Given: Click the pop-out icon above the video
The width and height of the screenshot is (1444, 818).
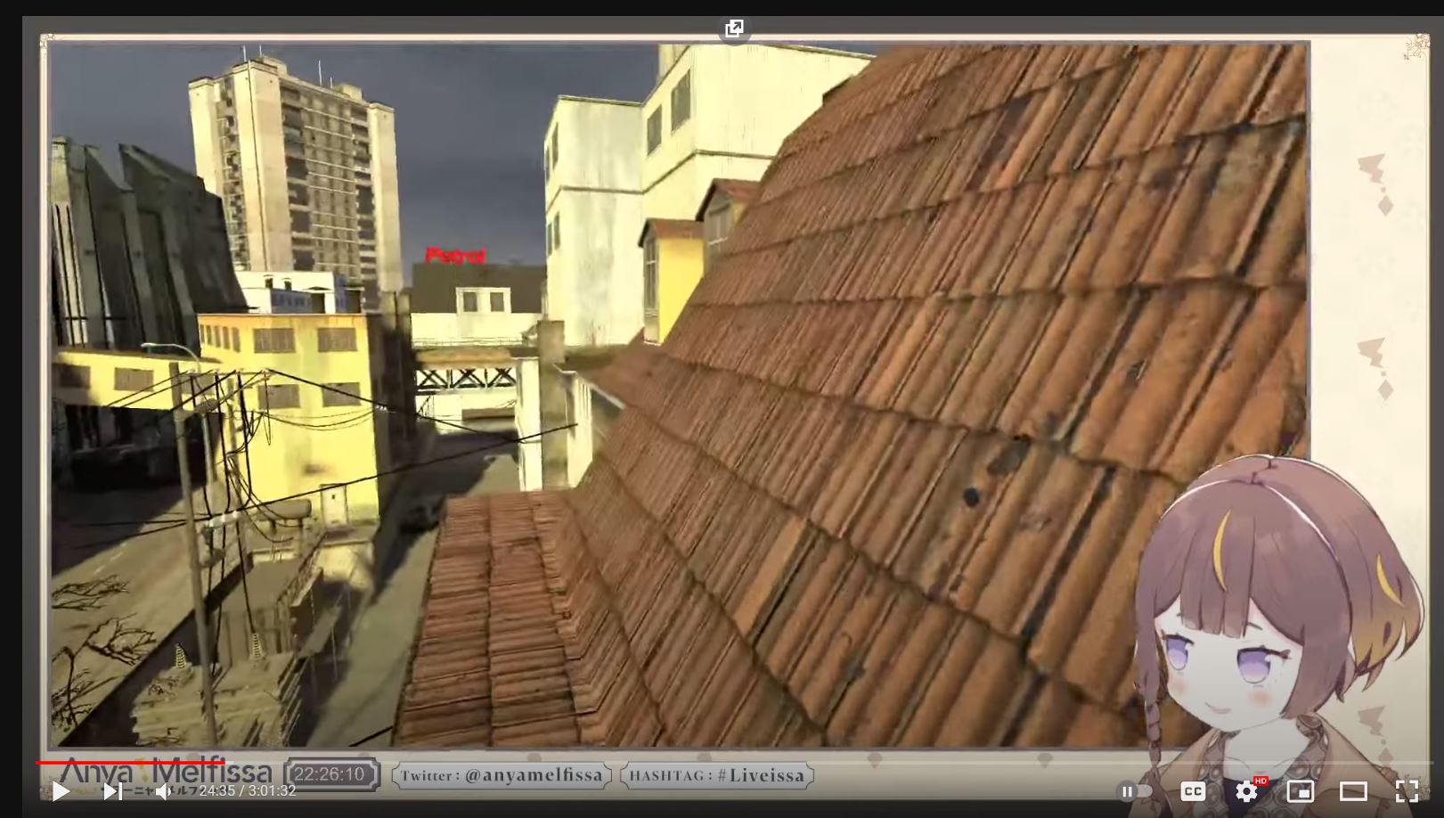Looking at the screenshot, I should pyautogui.click(x=734, y=29).
